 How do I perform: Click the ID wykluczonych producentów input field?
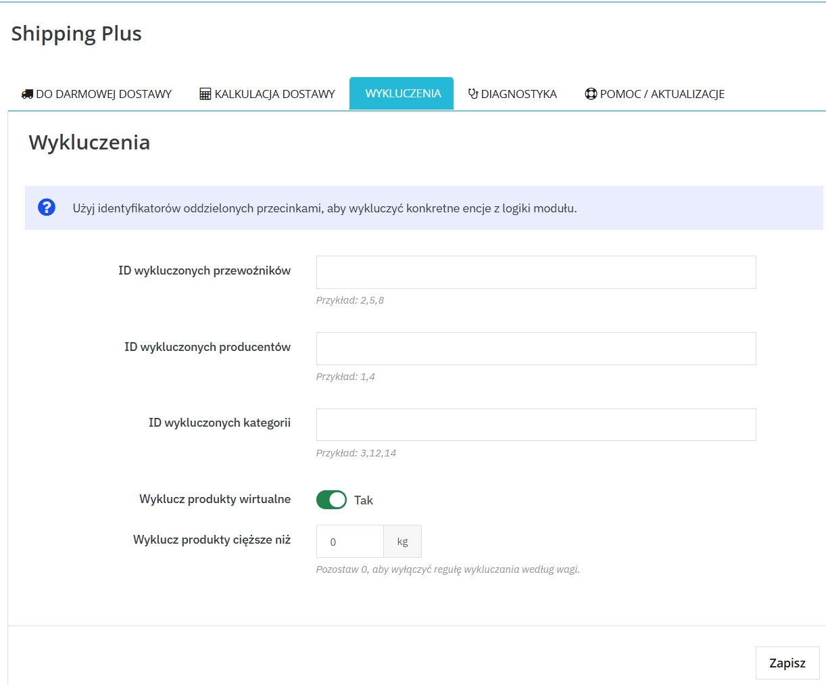535,348
